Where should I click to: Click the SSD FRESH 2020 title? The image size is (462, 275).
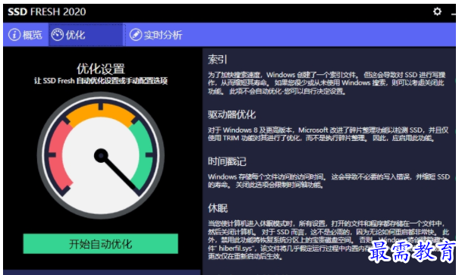47,12
